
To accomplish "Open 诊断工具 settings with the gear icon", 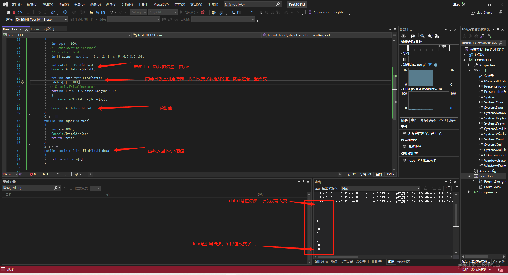I will 403,36.
